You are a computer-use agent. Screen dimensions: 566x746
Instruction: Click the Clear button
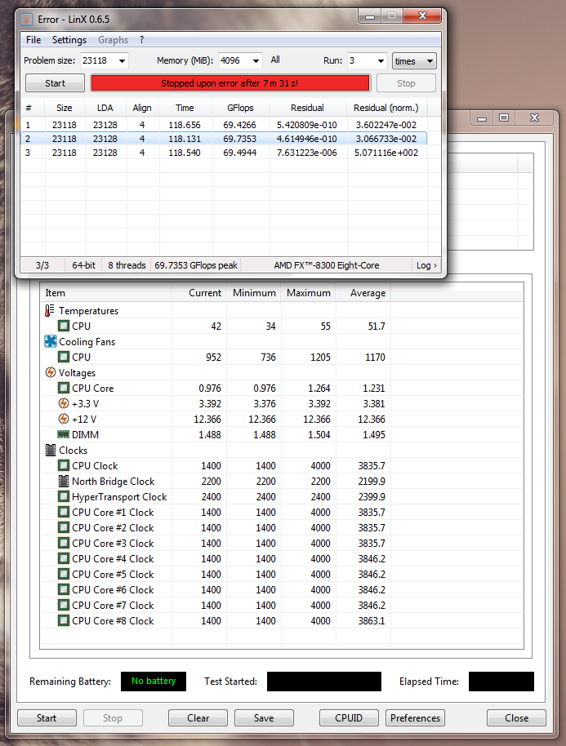pos(198,718)
